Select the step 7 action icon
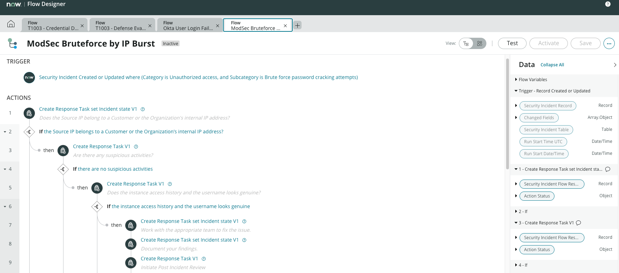619x273 pixels. point(131,225)
